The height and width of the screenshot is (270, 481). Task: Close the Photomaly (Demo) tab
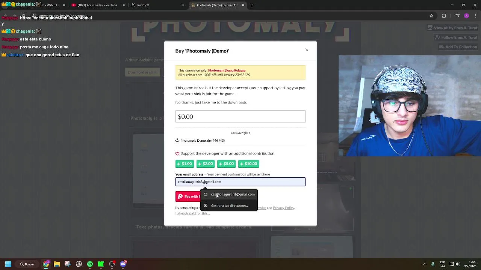click(x=243, y=5)
